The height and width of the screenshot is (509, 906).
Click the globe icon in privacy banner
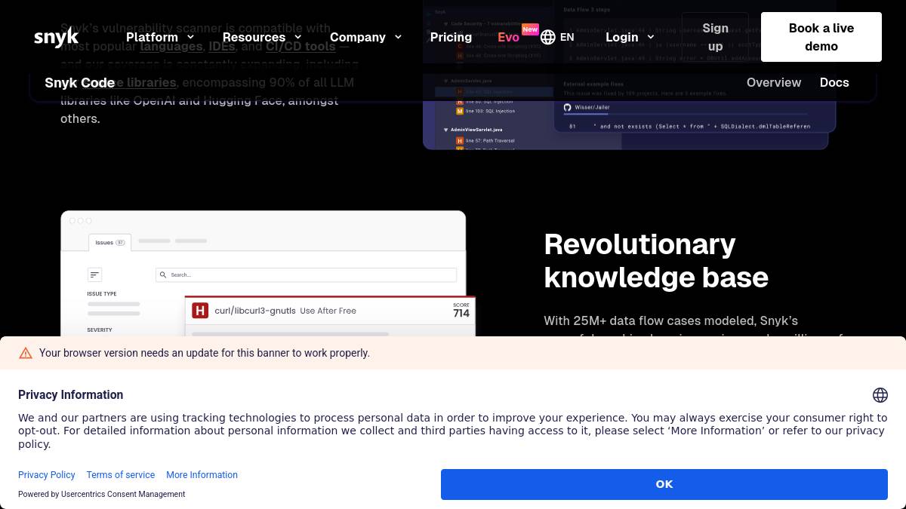[880, 395]
